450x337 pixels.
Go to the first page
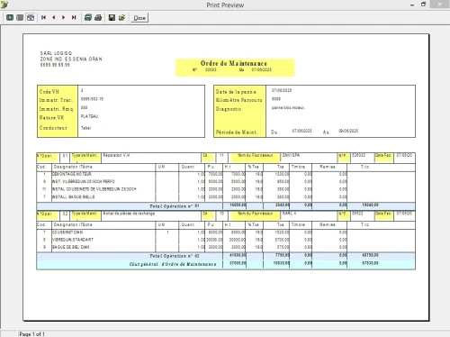(x=44, y=17)
